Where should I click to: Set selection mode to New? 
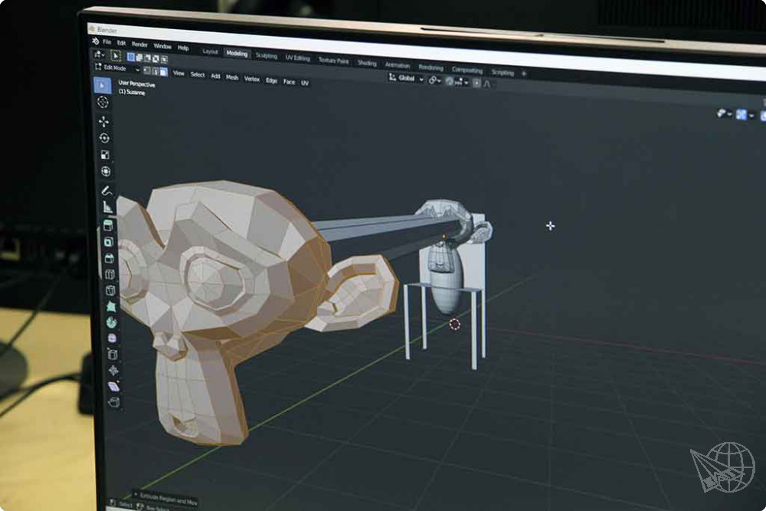(x=131, y=57)
